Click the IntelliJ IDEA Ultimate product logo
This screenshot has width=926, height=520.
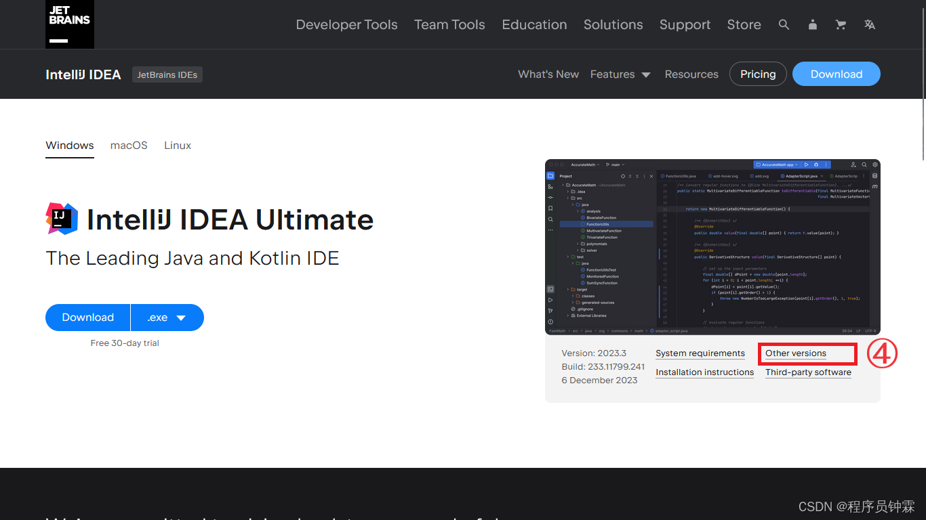pyautogui.click(x=62, y=219)
